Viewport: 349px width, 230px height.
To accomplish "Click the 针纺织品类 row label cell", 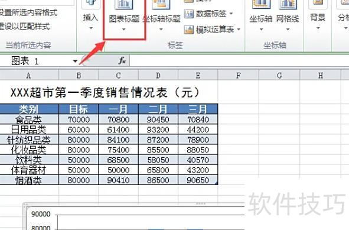I will tap(29, 140).
